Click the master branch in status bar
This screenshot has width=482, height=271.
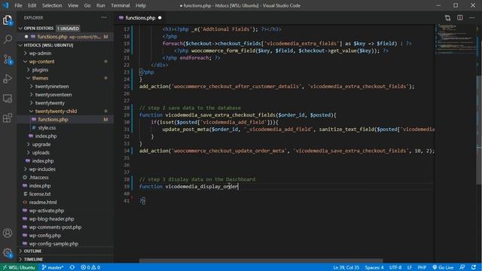click(x=52, y=267)
